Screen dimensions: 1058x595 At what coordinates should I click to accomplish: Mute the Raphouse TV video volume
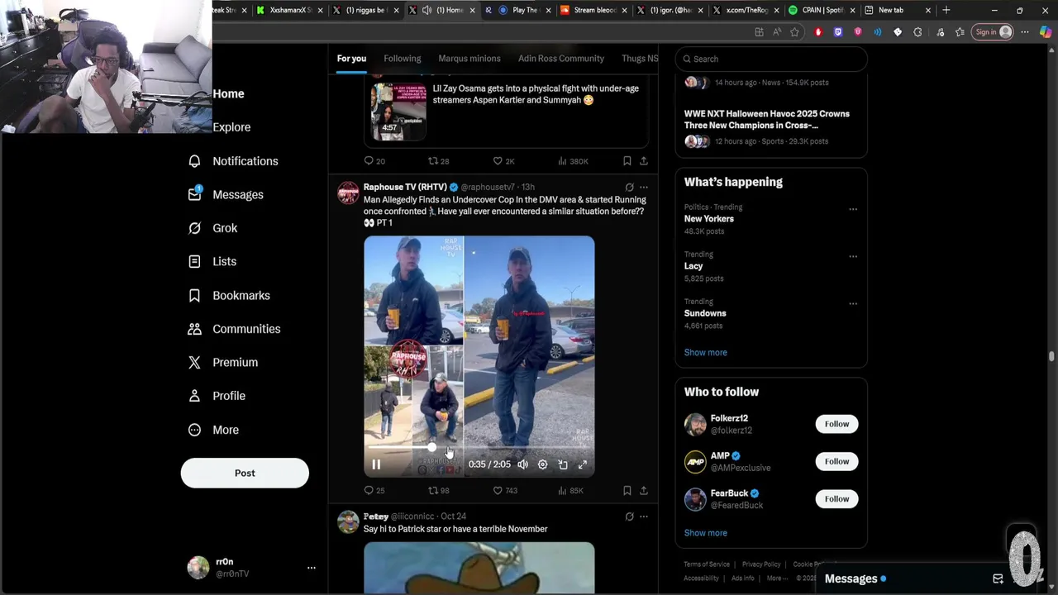[522, 464]
